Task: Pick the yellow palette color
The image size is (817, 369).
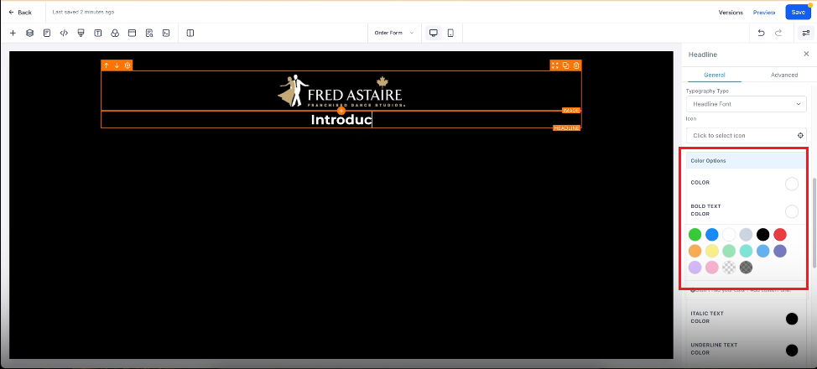Action: [x=712, y=251]
